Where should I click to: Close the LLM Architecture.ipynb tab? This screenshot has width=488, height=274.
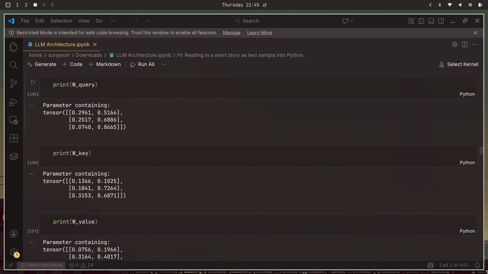coord(95,44)
